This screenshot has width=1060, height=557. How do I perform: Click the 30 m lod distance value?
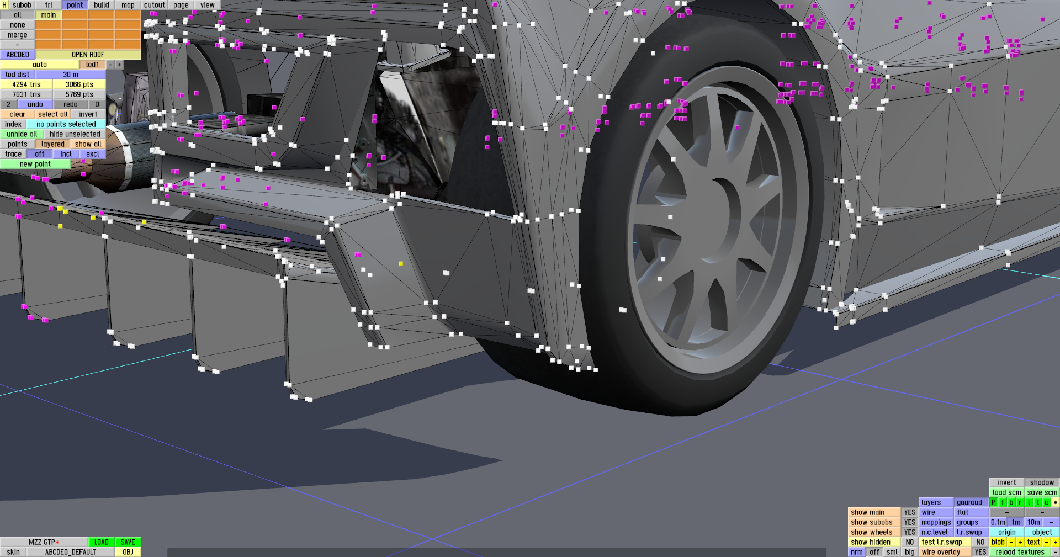71,75
